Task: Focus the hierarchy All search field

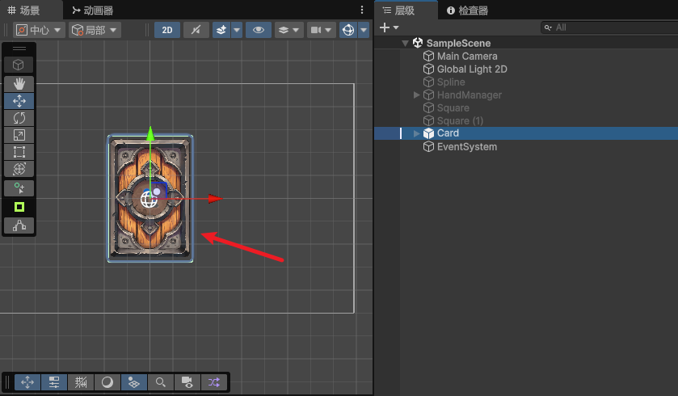Action: [609, 27]
